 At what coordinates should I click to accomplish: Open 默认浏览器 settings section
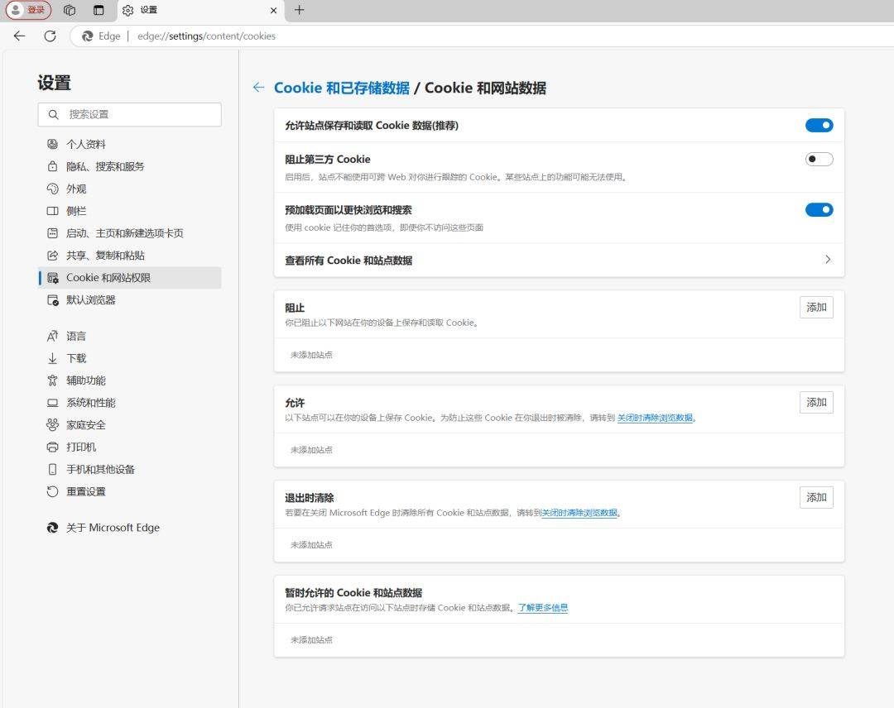(129, 299)
